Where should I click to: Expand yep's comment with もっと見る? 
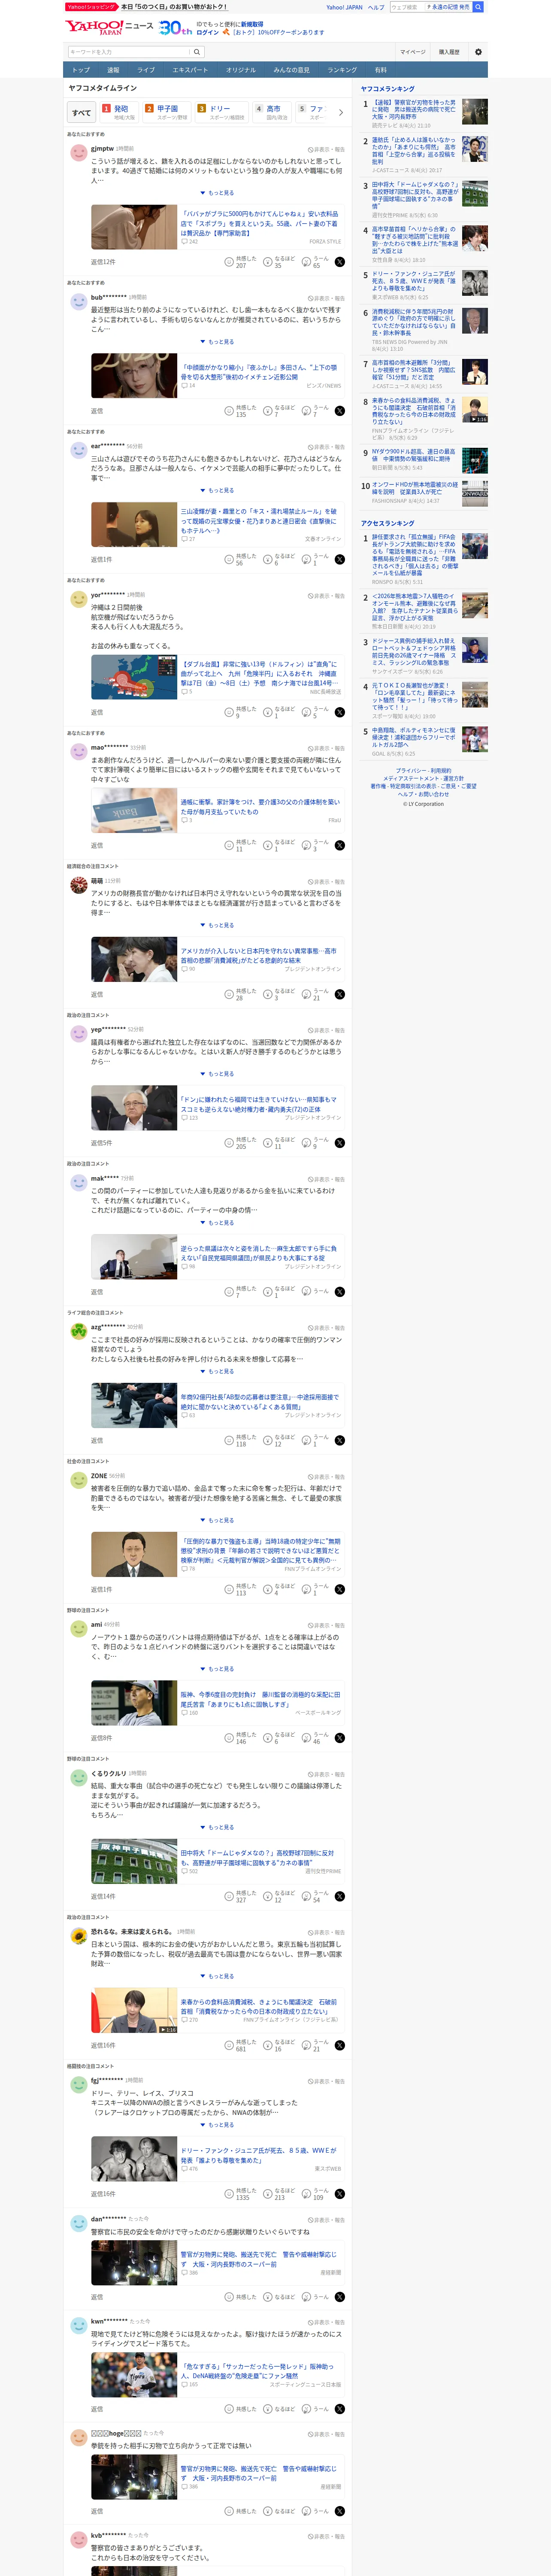click(218, 1074)
